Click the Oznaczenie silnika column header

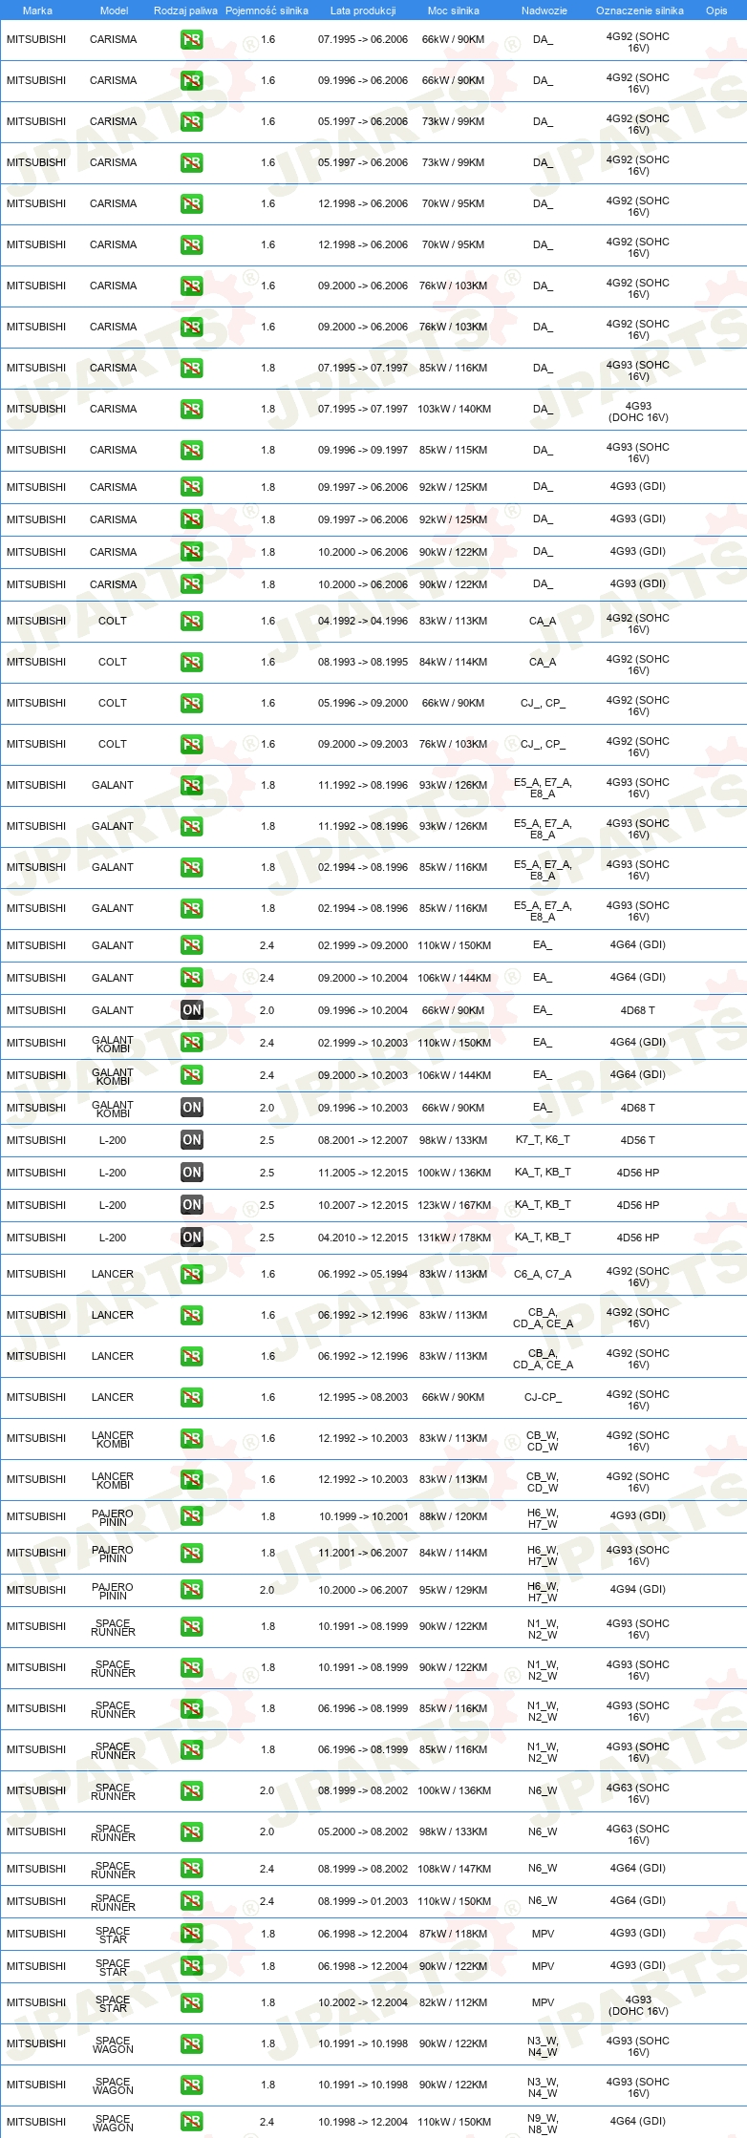(x=640, y=11)
